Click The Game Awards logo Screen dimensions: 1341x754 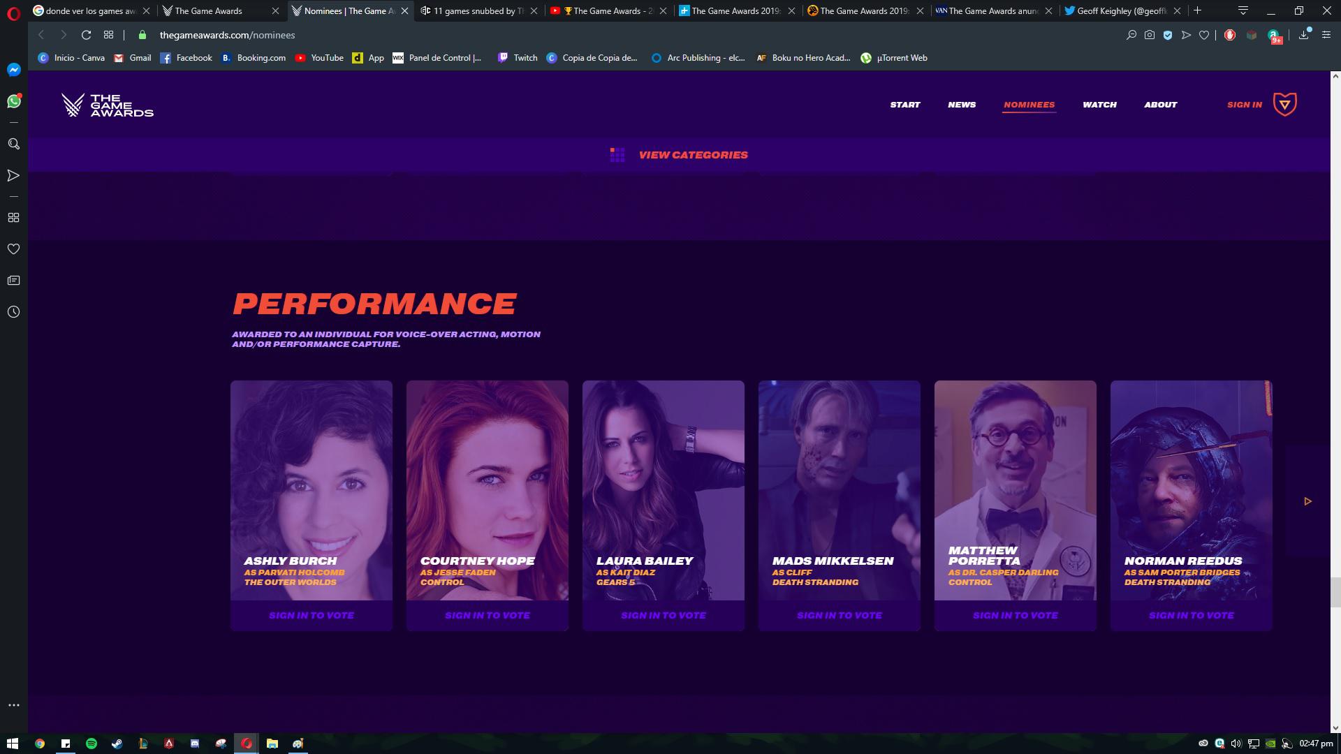[108, 105]
